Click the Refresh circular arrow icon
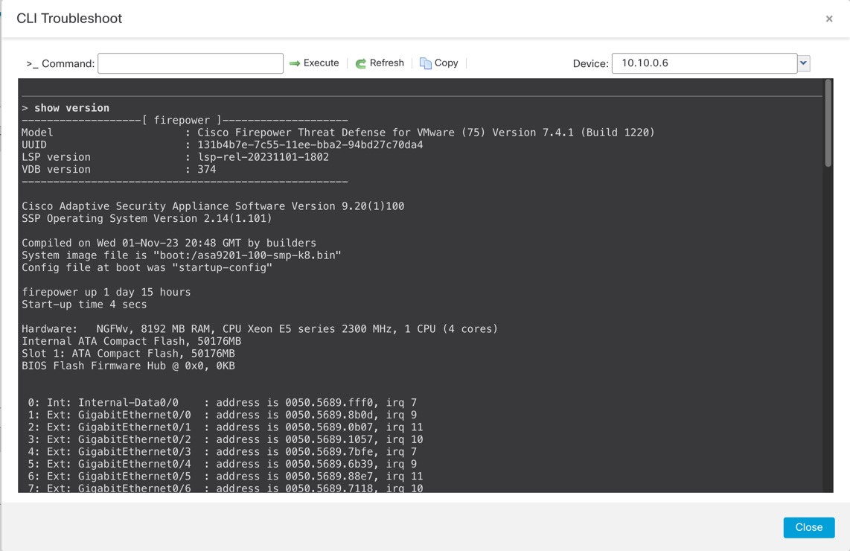Viewport: 850px width, 551px height. tap(360, 63)
